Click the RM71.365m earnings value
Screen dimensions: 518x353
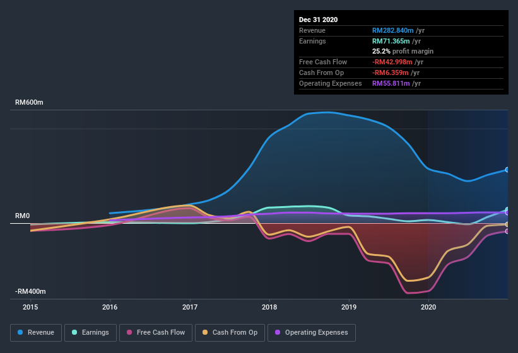391,41
